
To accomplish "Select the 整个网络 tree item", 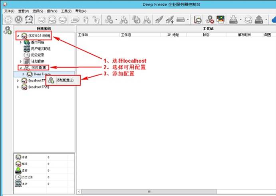I will click(38, 42).
